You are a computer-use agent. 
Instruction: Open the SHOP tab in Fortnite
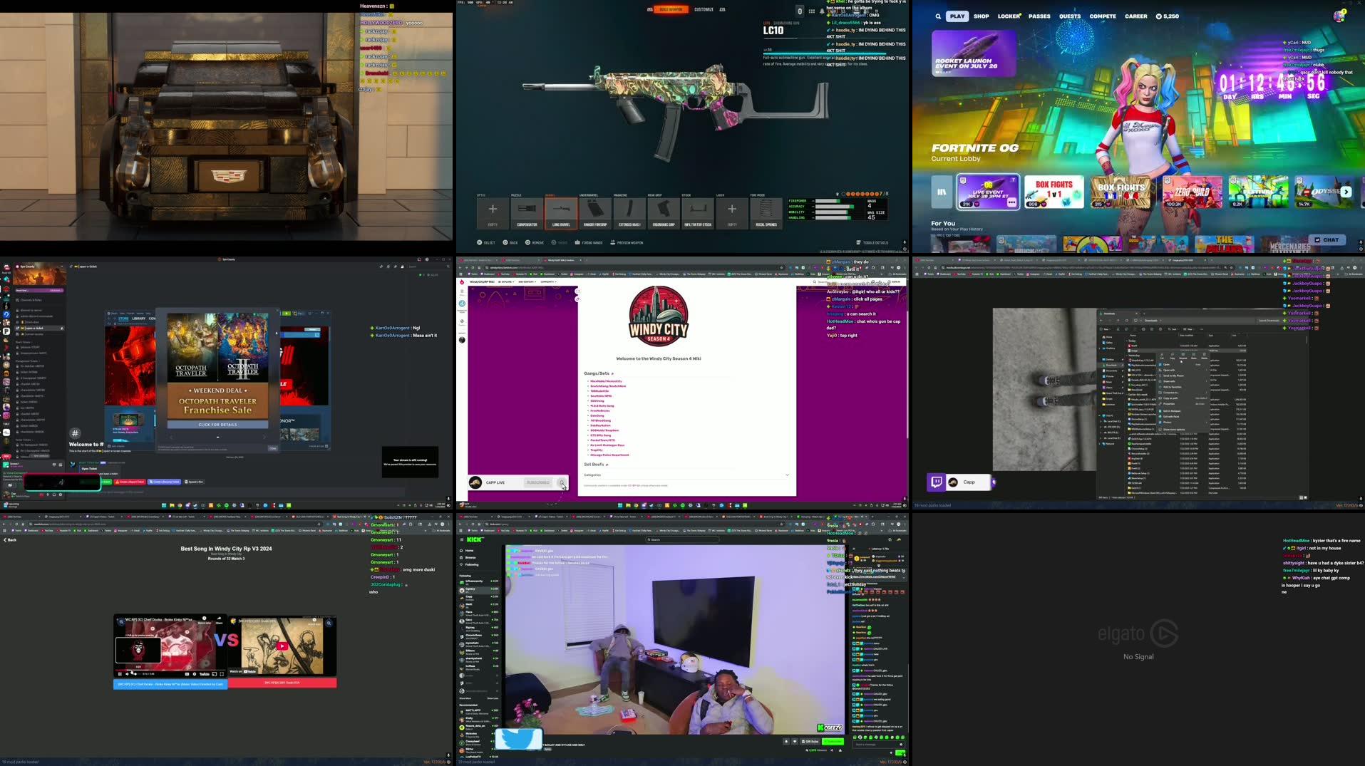[x=982, y=16]
